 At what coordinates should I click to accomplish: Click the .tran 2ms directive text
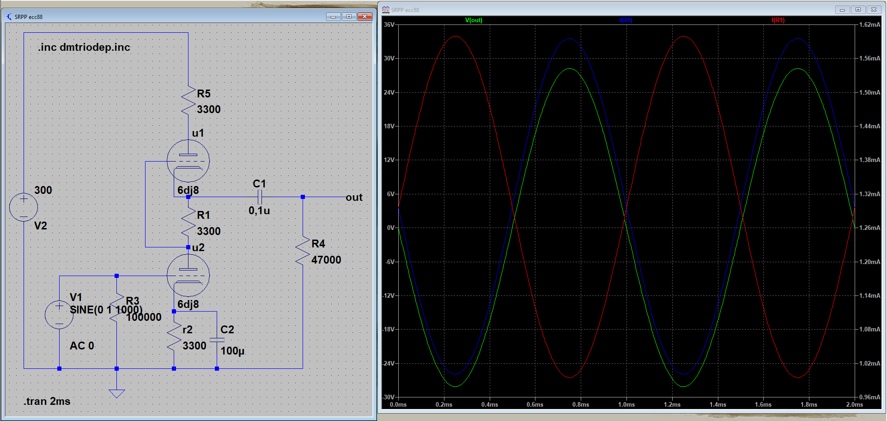(x=47, y=401)
